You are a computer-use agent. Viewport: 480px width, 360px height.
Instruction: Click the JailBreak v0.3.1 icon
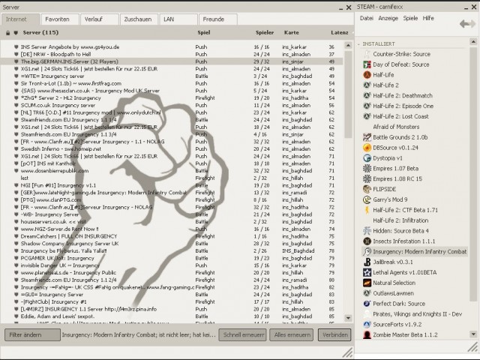[x=365, y=262]
